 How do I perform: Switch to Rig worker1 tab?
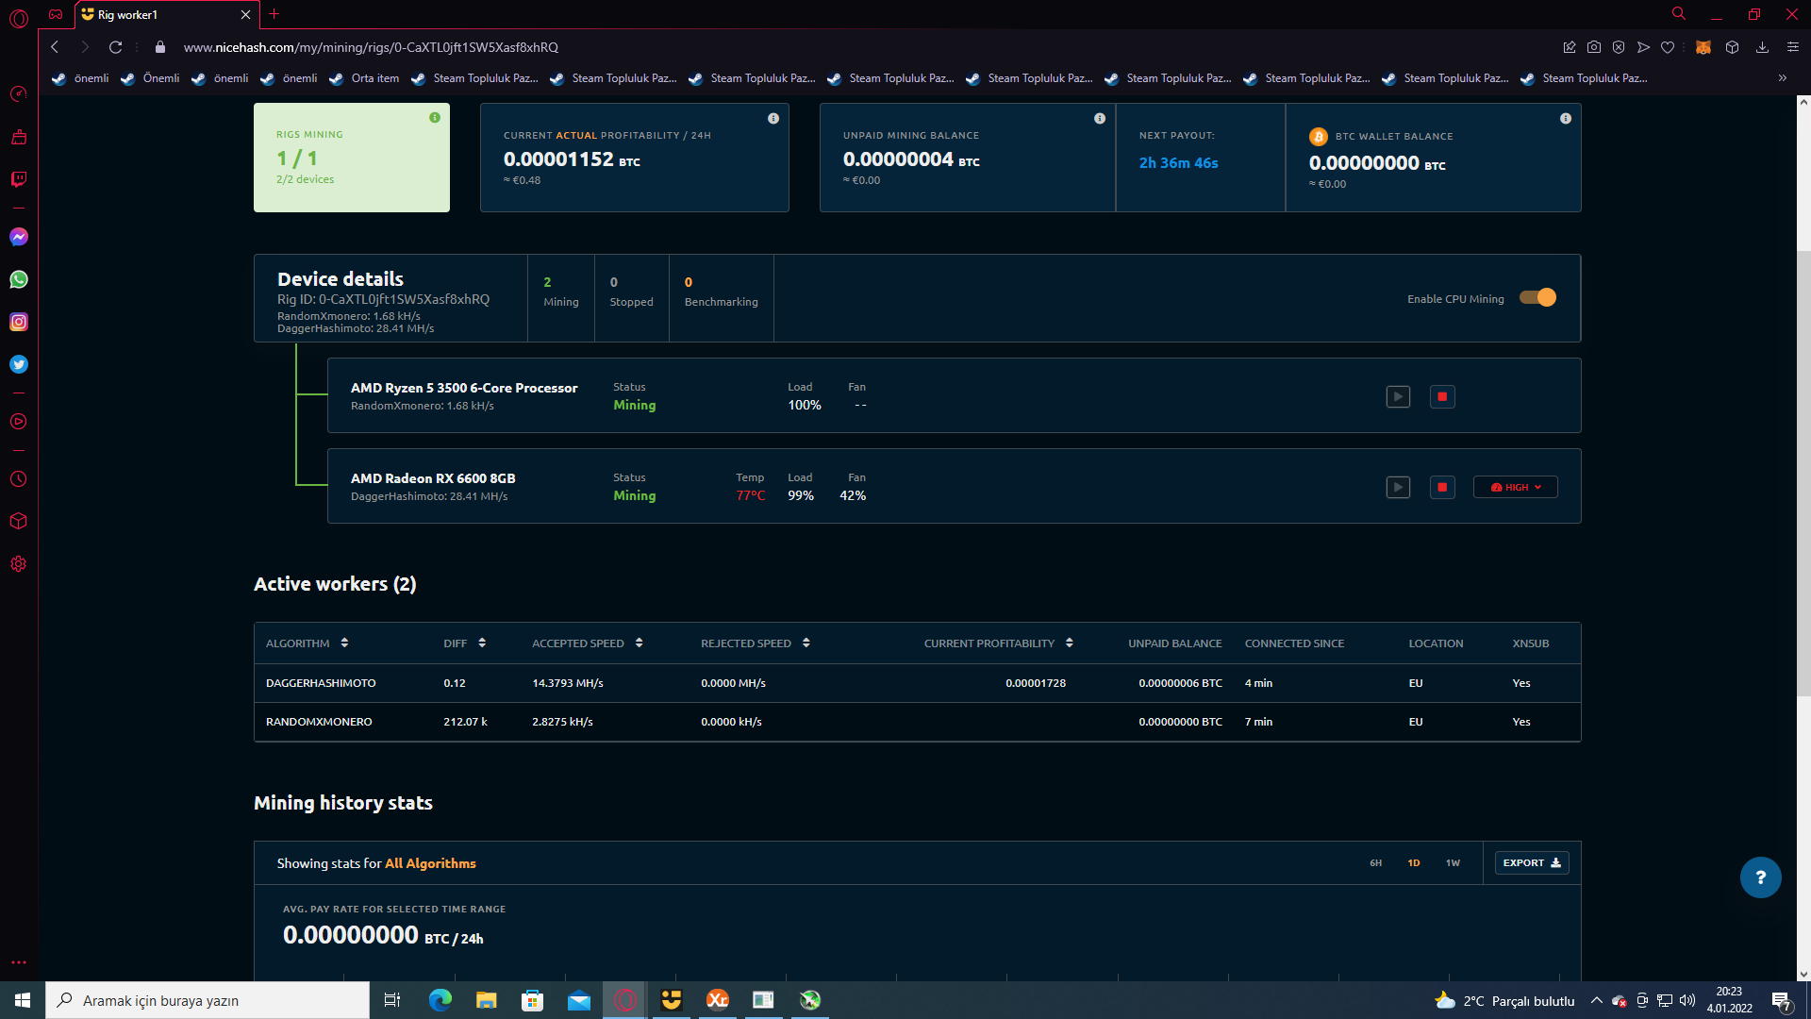click(x=166, y=14)
